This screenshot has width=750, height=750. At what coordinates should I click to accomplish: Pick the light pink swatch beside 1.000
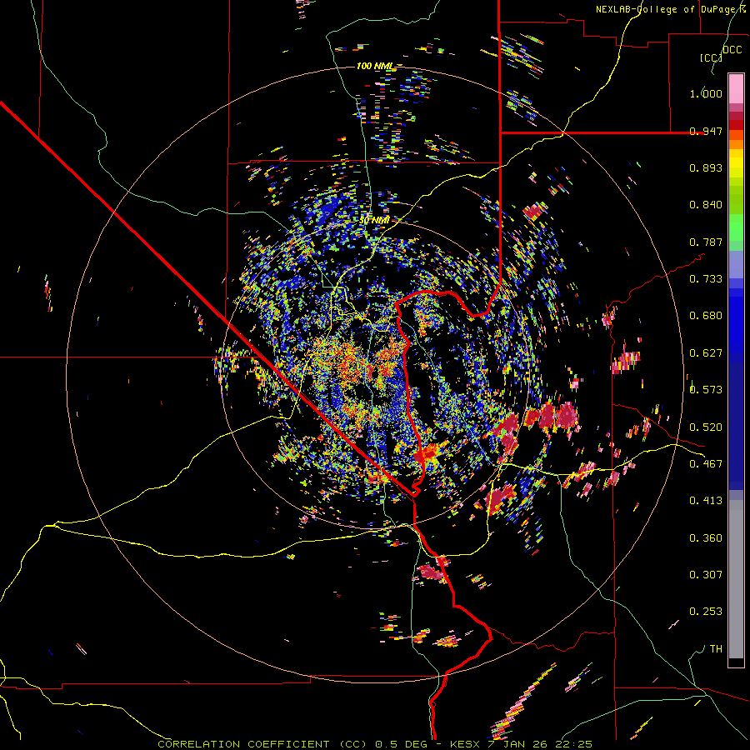point(736,89)
